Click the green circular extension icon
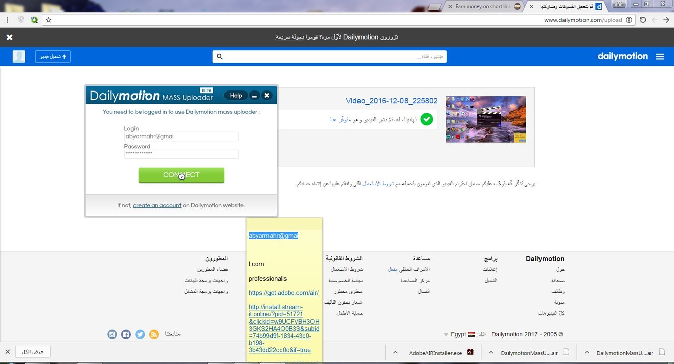 click(34, 20)
